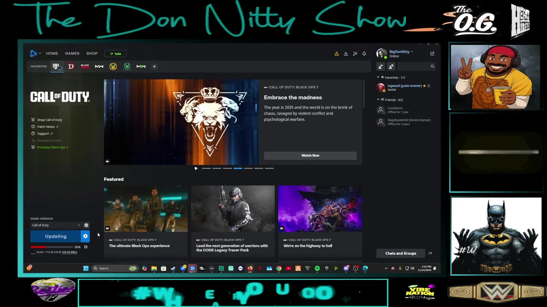This screenshot has width=547, height=307.
Task: Select the green WoW Classic icon
Action: click(127, 66)
